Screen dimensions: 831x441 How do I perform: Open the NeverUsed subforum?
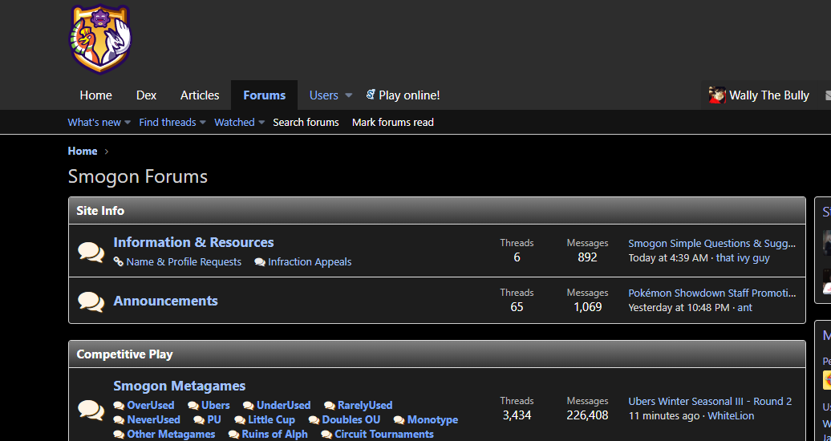click(154, 420)
